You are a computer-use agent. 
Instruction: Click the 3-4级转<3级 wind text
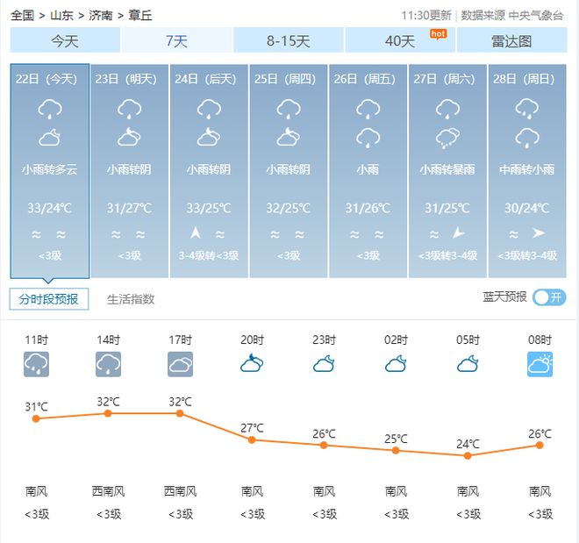coord(209,255)
